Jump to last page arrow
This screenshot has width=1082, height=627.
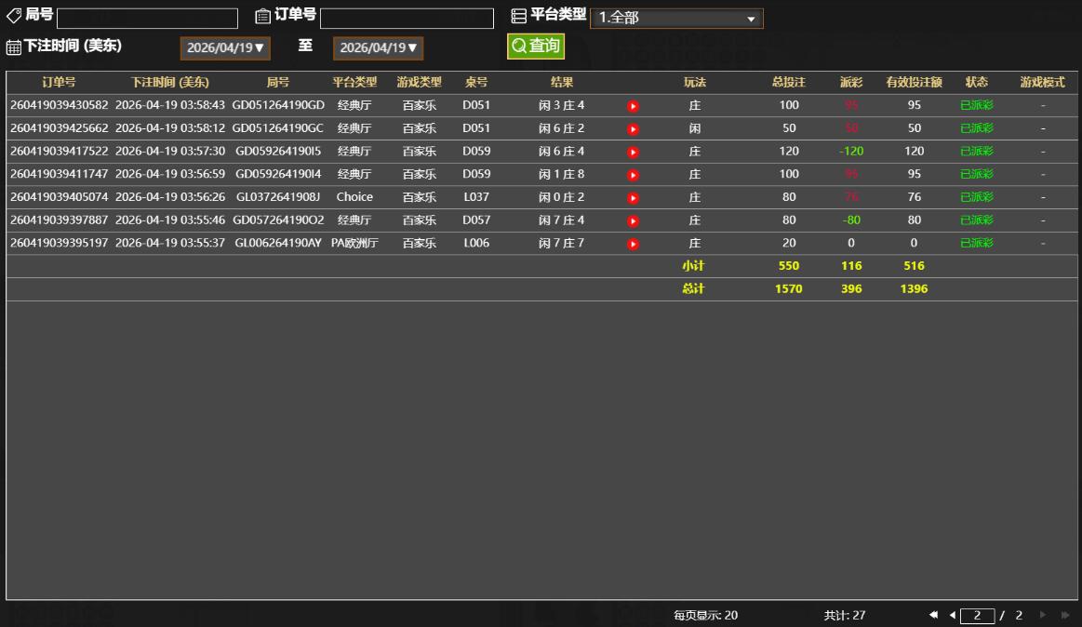1065,615
